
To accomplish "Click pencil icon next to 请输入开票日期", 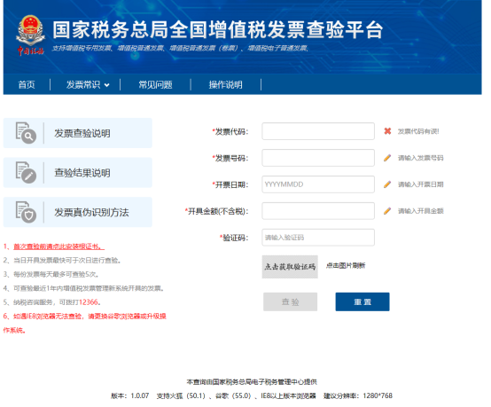I will click(387, 184).
